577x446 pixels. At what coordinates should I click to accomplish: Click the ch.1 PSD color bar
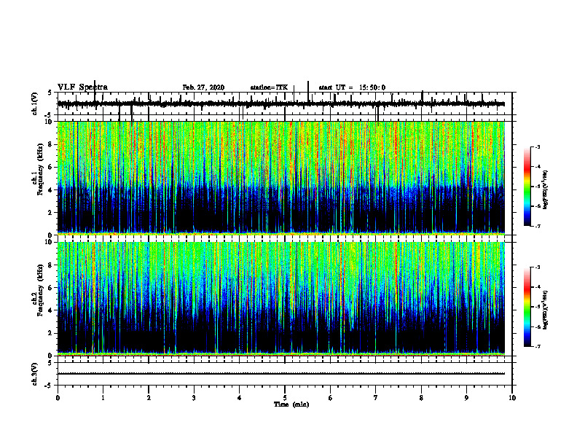point(527,187)
